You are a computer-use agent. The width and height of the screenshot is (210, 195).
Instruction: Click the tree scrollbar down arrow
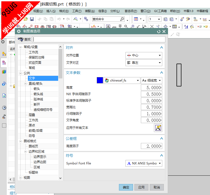(61, 178)
